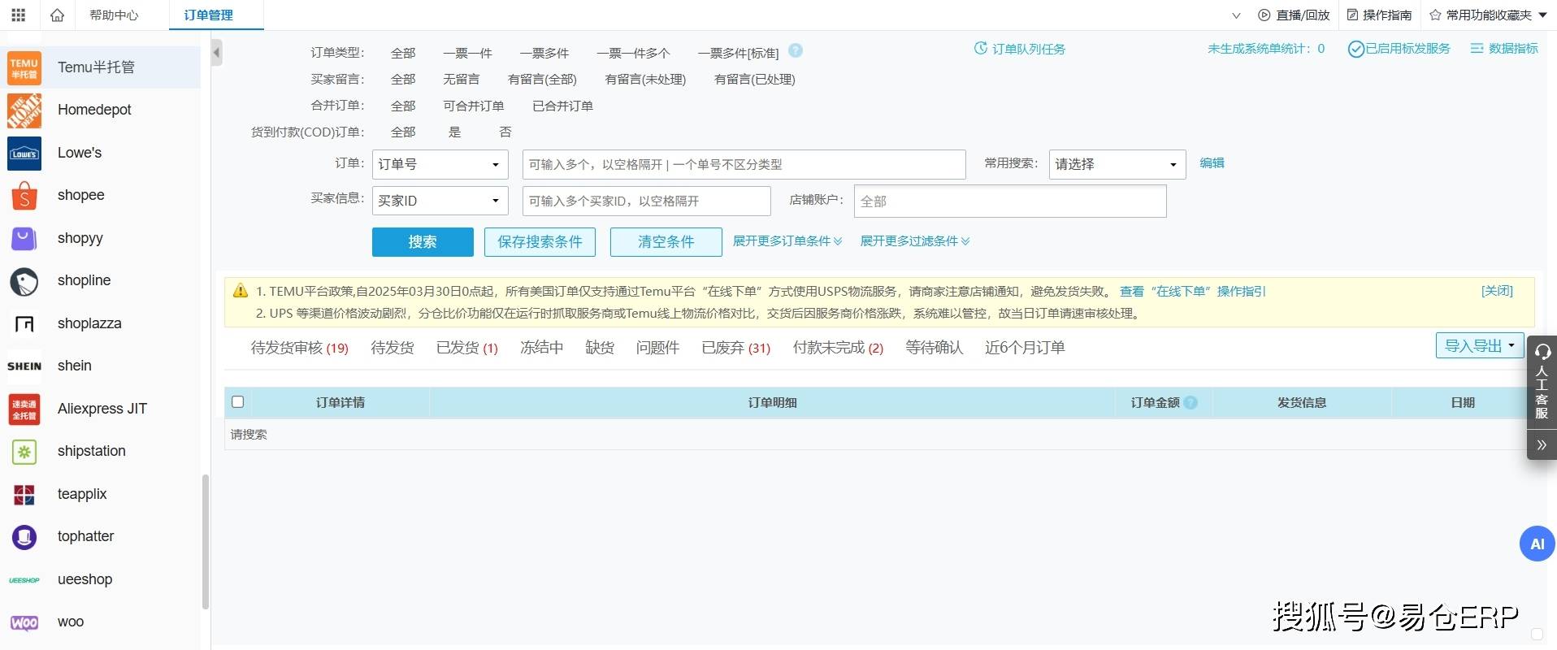Go to the home icon
Image resolution: width=1557 pixels, height=650 pixels.
pos(57,15)
